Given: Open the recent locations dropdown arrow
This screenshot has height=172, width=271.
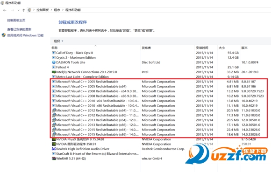Looking at the screenshot, I should (x=19, y=10).
